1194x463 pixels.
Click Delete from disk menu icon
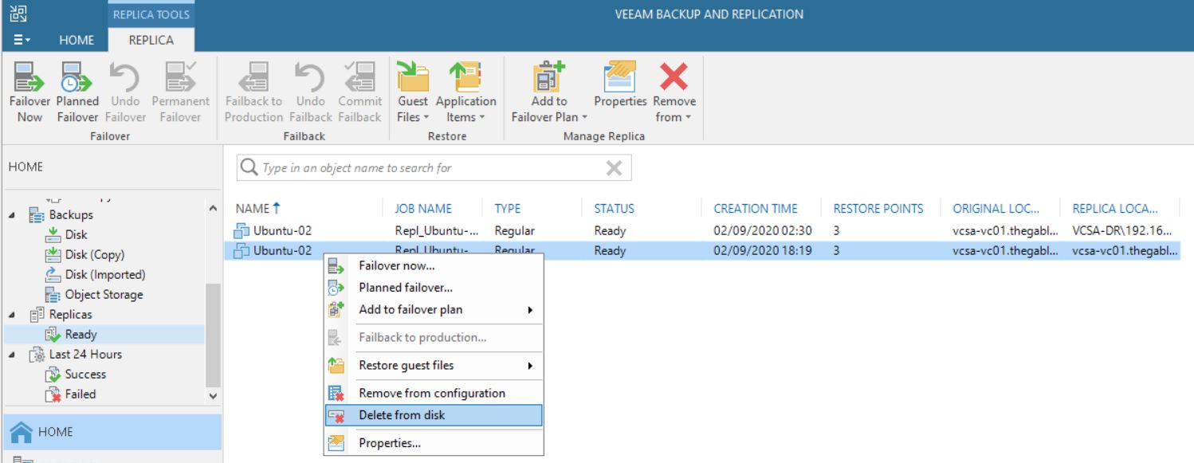point(336,415)
